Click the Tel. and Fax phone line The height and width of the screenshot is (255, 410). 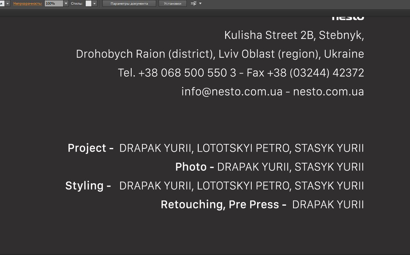[x=241, y=73]
